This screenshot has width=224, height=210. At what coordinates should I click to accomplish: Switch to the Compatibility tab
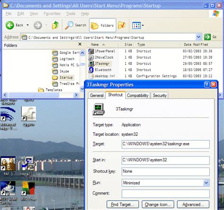138,95
